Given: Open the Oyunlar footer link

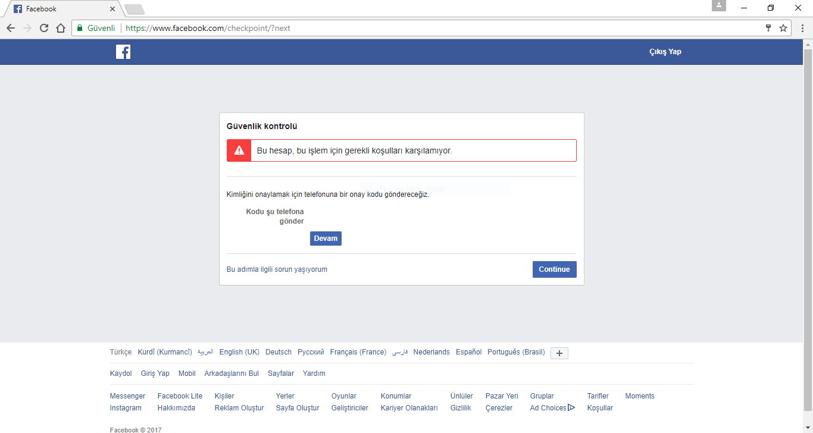Looking at the screenshot, I should point(344,396).
